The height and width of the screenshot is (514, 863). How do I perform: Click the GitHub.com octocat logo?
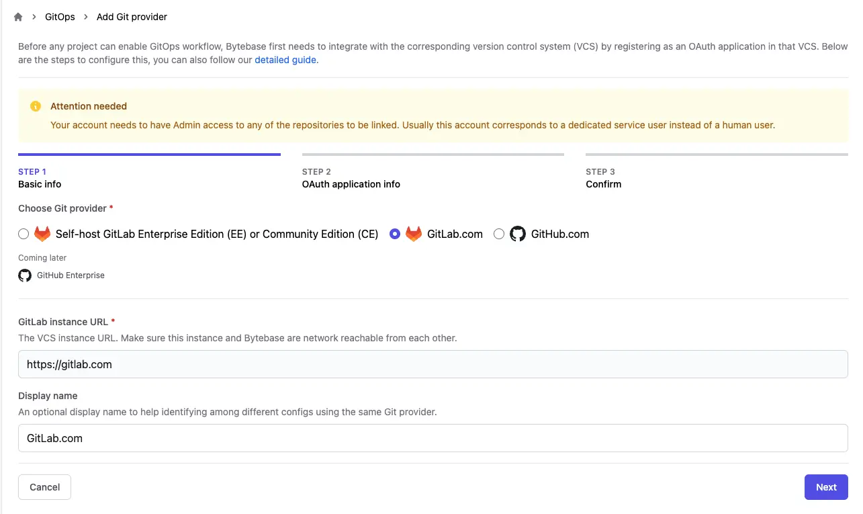pos(518,234)
